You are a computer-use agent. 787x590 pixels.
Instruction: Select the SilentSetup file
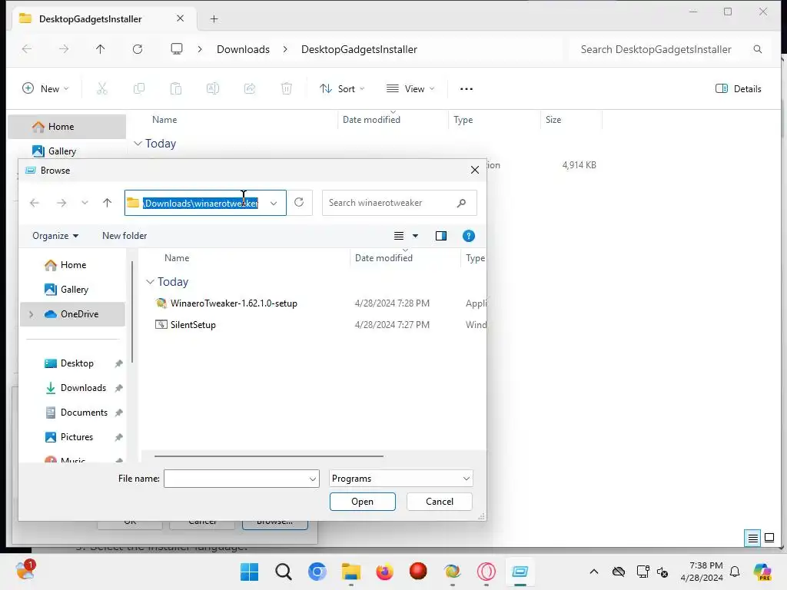193,325
